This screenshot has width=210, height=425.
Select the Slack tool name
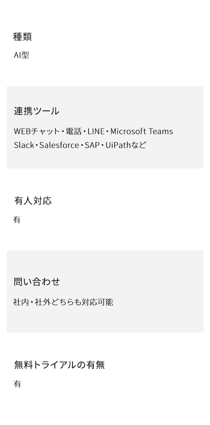pyautogui.click(x=24, y=145)
